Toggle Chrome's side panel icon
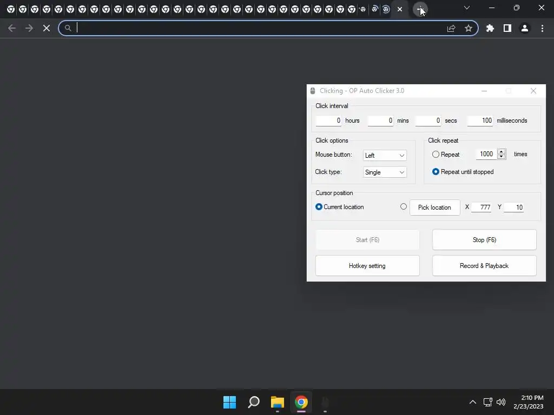Image resolution: width=554 pixels, height=415 pixels. coord(507,28)
